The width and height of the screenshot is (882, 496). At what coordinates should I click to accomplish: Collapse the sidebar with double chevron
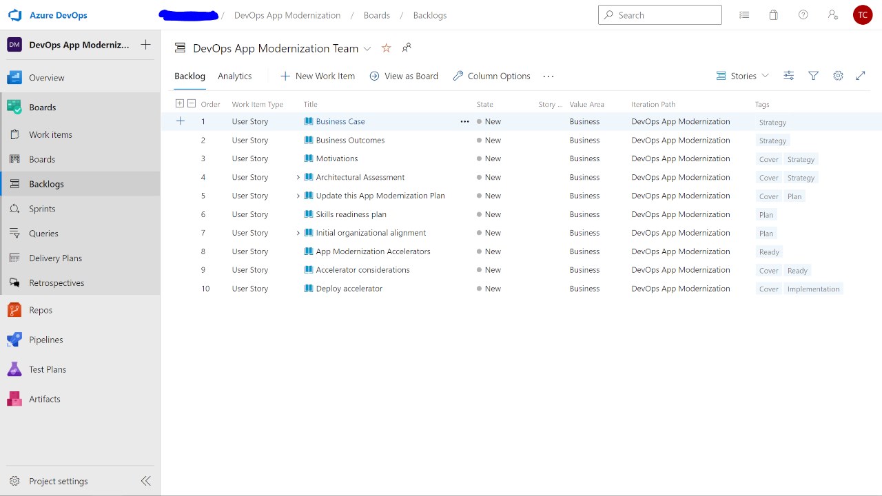(x=146, y=481)
